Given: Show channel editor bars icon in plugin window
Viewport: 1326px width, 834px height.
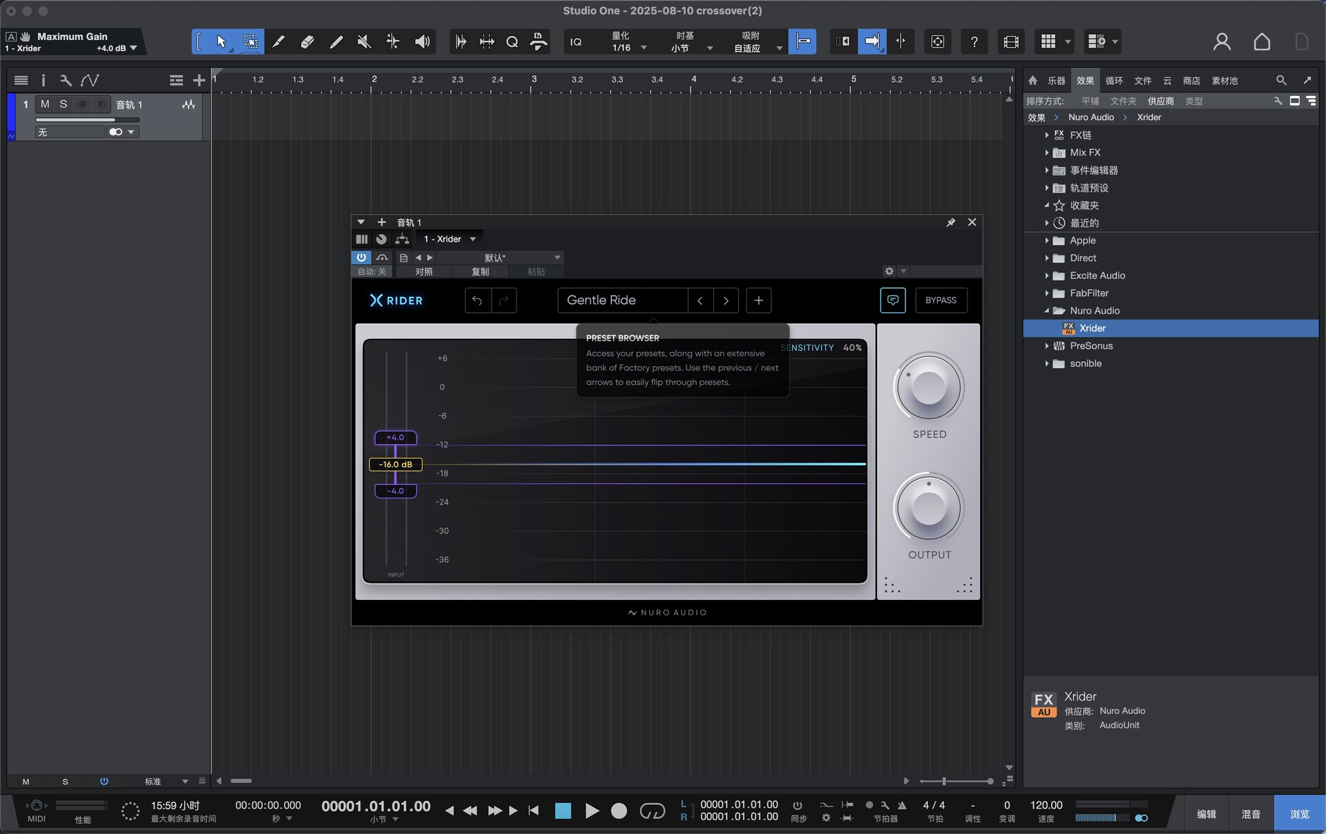Looking at the screenshot, I should 362,239.
